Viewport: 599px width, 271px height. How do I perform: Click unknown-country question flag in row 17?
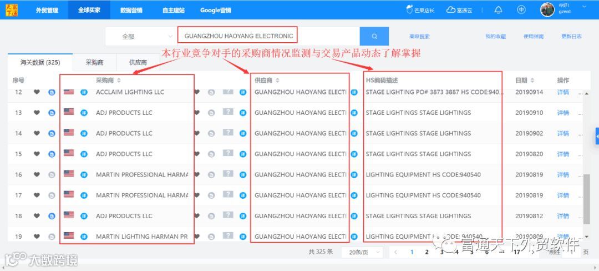click(x=228, y=194)
